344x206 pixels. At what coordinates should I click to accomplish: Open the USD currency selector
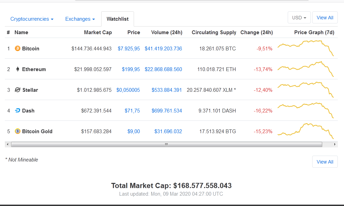(x=299, y=18)
